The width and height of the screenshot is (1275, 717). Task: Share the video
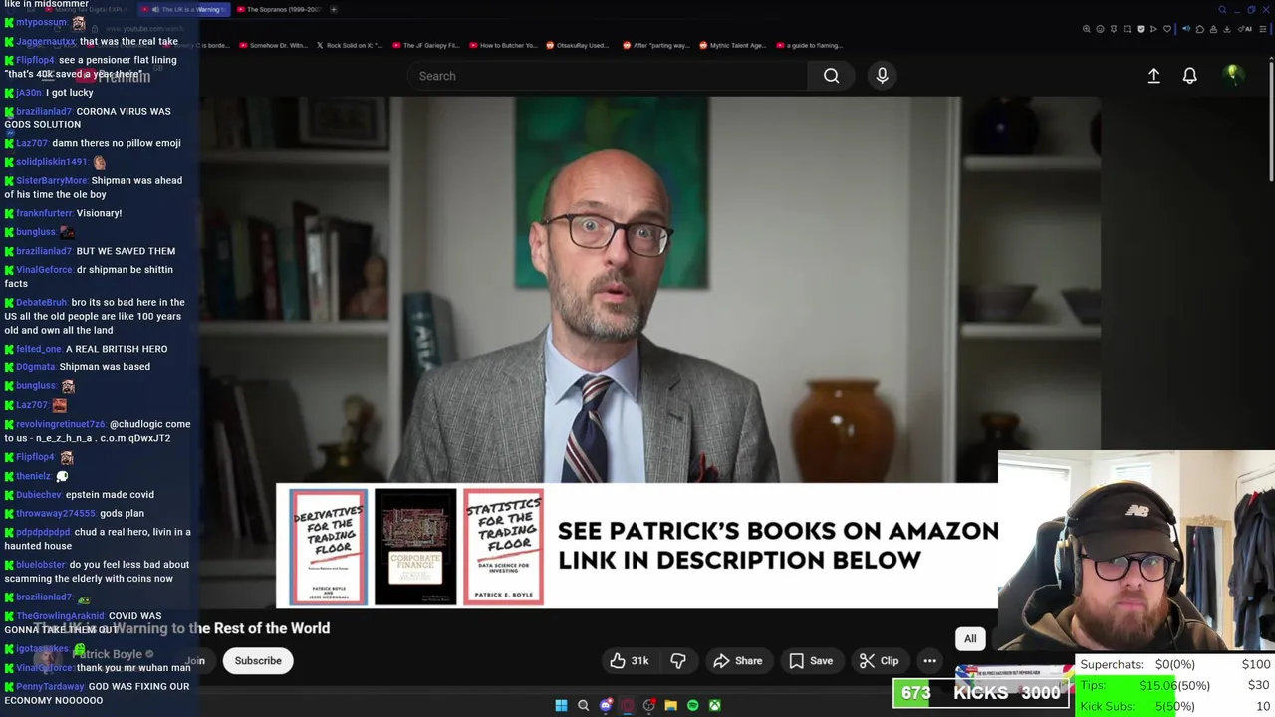pos(737,661)
